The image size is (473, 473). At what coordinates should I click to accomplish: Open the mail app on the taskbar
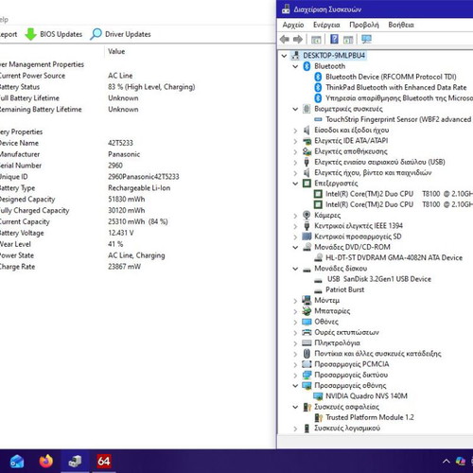click(17, 462)
